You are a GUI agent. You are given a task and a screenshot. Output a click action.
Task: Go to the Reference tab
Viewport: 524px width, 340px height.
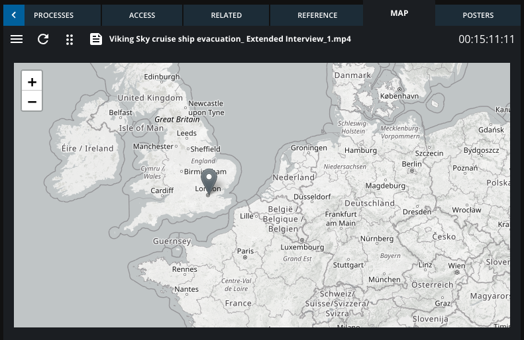click(x=317, y=15)
